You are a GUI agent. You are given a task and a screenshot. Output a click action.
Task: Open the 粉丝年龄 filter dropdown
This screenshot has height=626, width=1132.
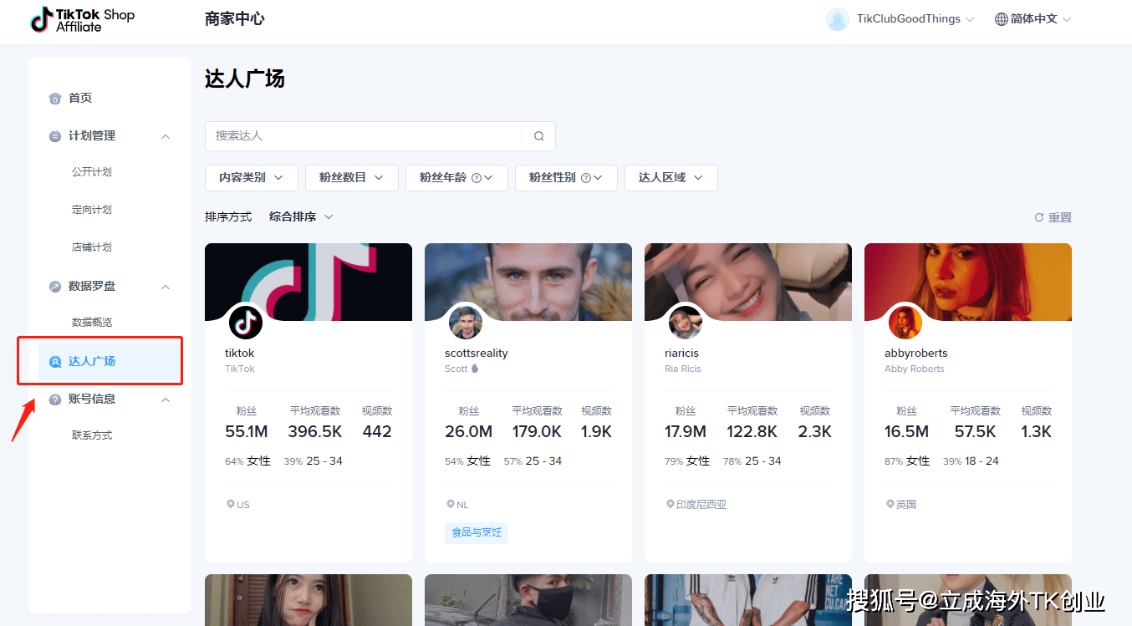click(456, 178)
